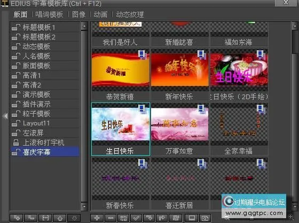Click the zoom-in magnifier at bottom right

[290, 217]
